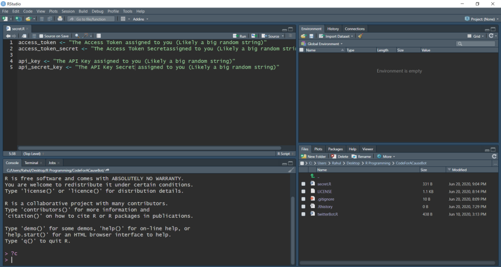501x267 pixels.
Task: Click the save workspace icon in Environment pane
Action: coord(311,36)
